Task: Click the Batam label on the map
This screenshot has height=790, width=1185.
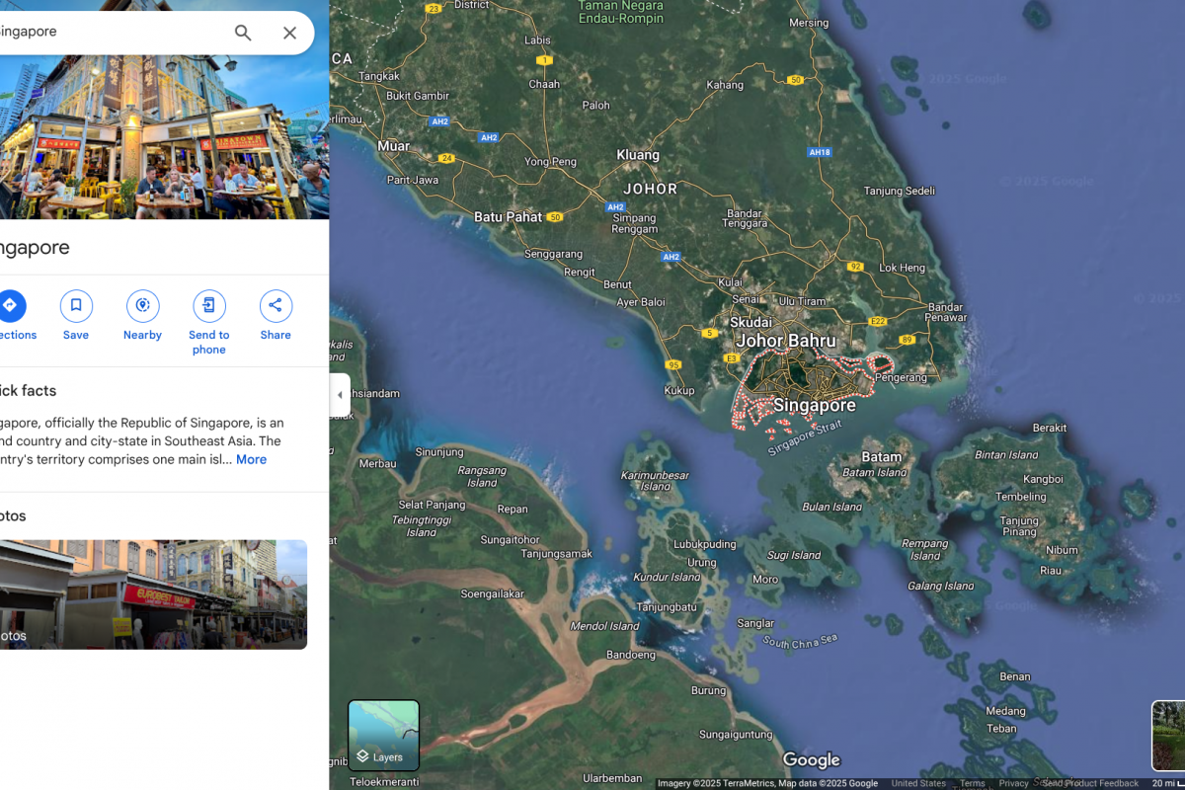Action: tap(881, 457)
